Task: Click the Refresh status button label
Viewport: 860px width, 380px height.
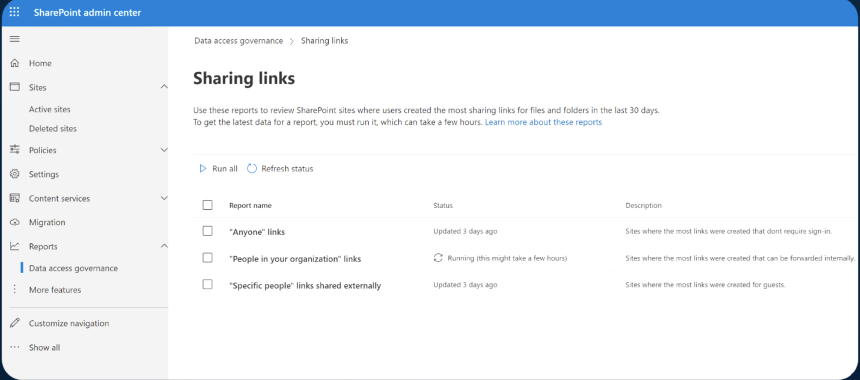Action: tap(287, 169)
